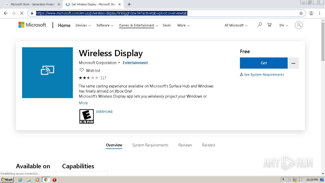The width and height of the screenshot is (325, 183).
Task: Switch to the Reviews tab
Action: tap(185, 145)
